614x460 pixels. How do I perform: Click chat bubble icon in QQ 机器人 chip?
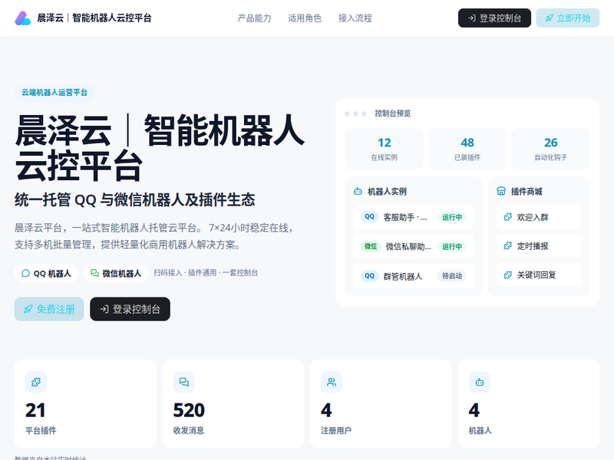[x=25, y=273]
